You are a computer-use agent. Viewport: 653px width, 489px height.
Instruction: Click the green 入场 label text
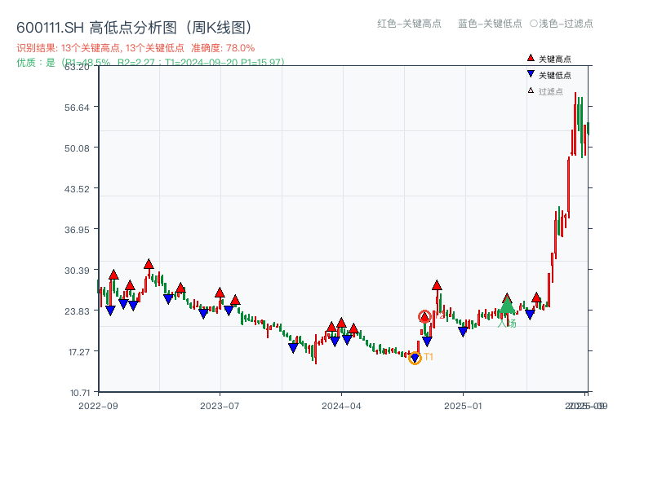tap(507, 324)
